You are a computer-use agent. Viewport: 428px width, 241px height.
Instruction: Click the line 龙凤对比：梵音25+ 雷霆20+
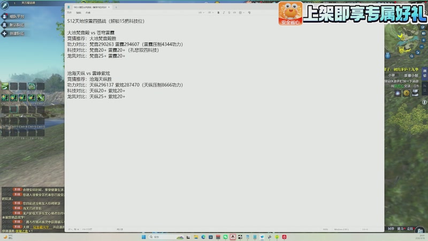tap(96, 56)
